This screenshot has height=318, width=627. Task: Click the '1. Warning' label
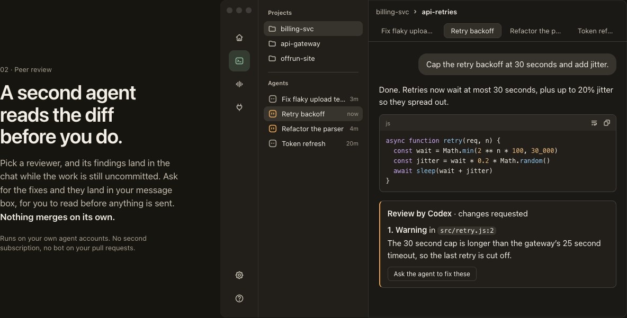(x=407, y=230)
